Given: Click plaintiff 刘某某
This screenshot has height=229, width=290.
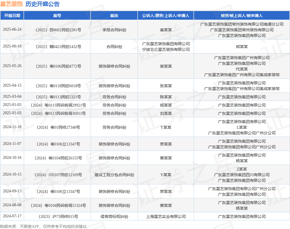Looking at the screenshot, I should tap(166, 113).
